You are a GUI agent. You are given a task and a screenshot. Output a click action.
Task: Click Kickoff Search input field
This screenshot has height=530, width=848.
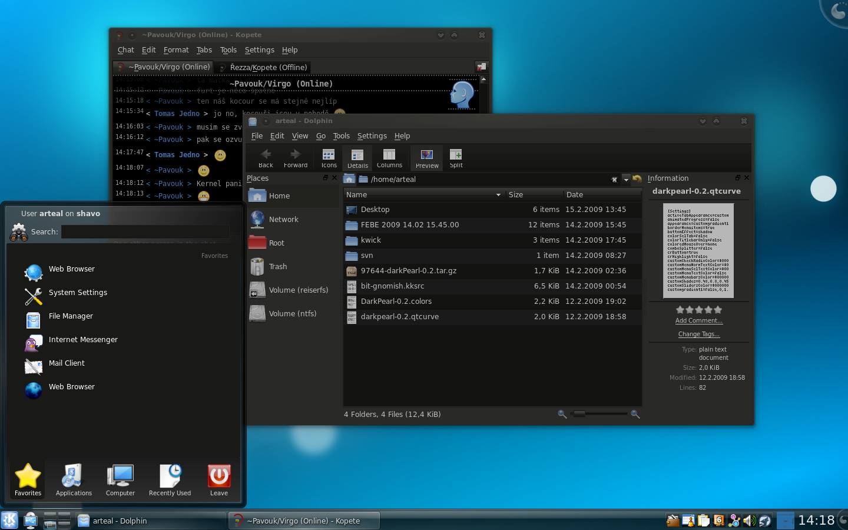click(145, 231)
